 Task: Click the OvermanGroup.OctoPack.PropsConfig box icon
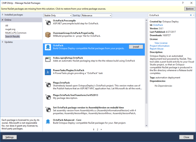pos(48,34)
